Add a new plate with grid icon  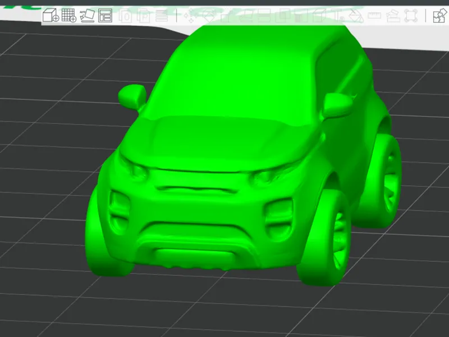(69, 15)
